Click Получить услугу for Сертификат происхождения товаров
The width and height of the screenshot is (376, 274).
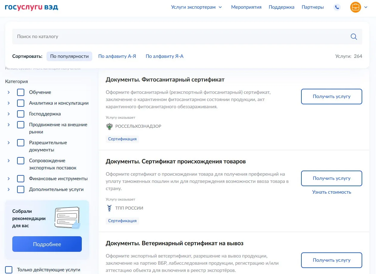click(332, 178)
